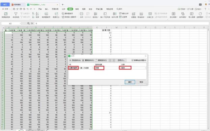Click the subtotal (分类汇总) icon

[150, 14]
